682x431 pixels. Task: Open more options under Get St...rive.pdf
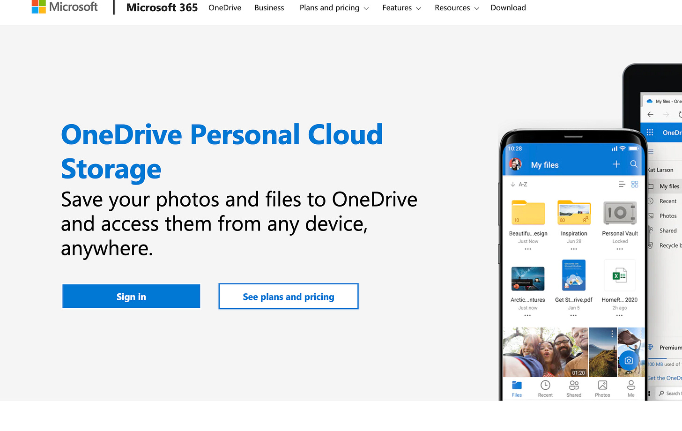click(x=573, y=316)
